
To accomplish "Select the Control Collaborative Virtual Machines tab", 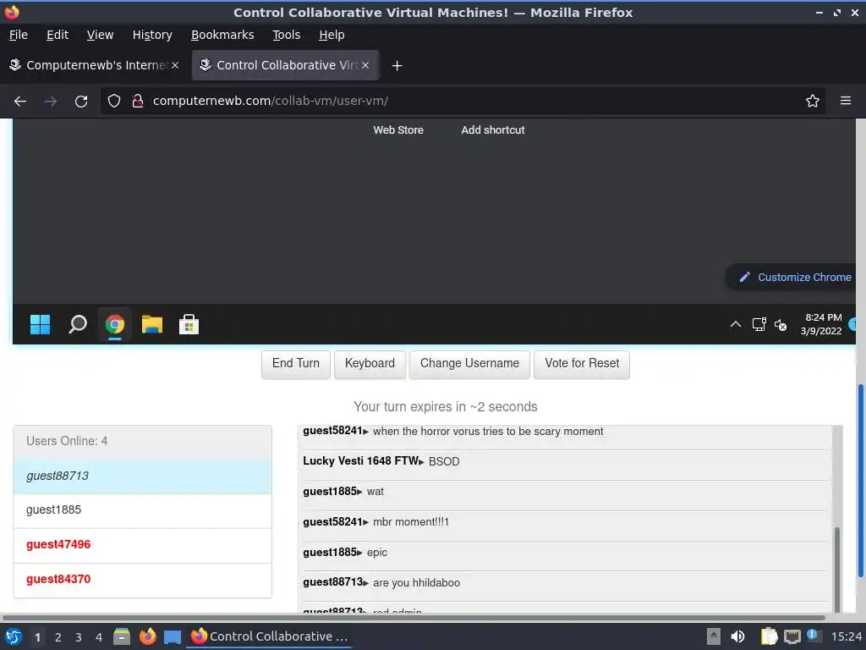I will coord(285,65).
